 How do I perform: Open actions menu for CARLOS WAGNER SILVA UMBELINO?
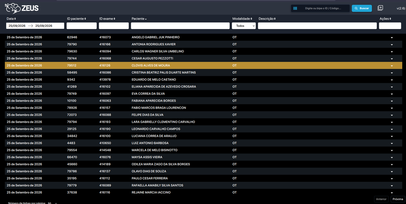click(x=392, y=52)
